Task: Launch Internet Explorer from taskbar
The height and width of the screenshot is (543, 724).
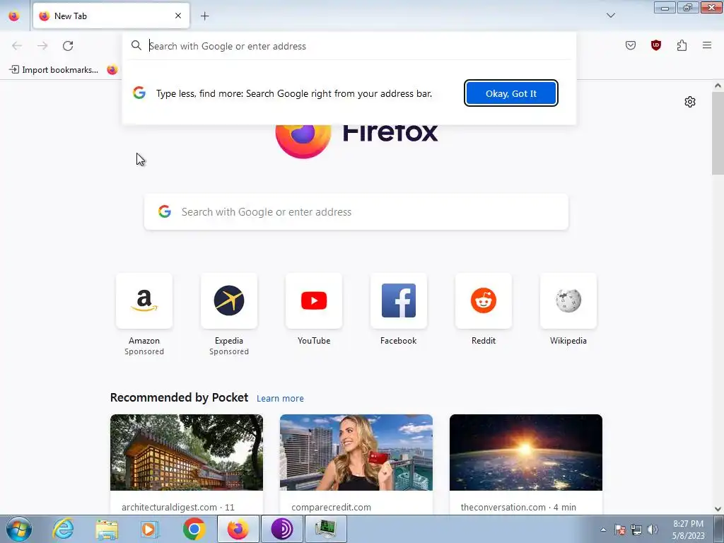Action: click(63, 529)
